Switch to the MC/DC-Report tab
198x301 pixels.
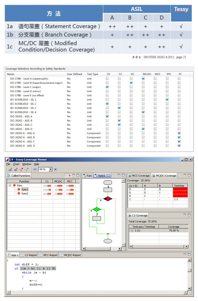[x=70, y=255]
